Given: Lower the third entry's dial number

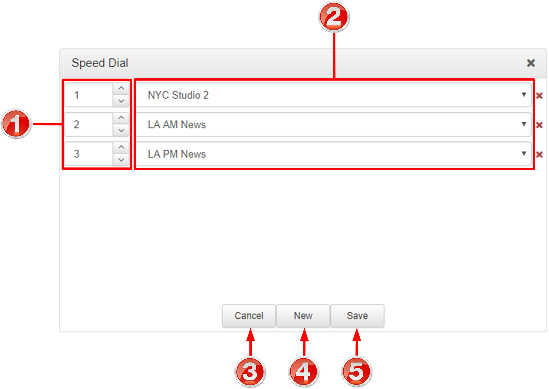Looking at the screenshot, I should pyautogui.click(x=121, y=160).
